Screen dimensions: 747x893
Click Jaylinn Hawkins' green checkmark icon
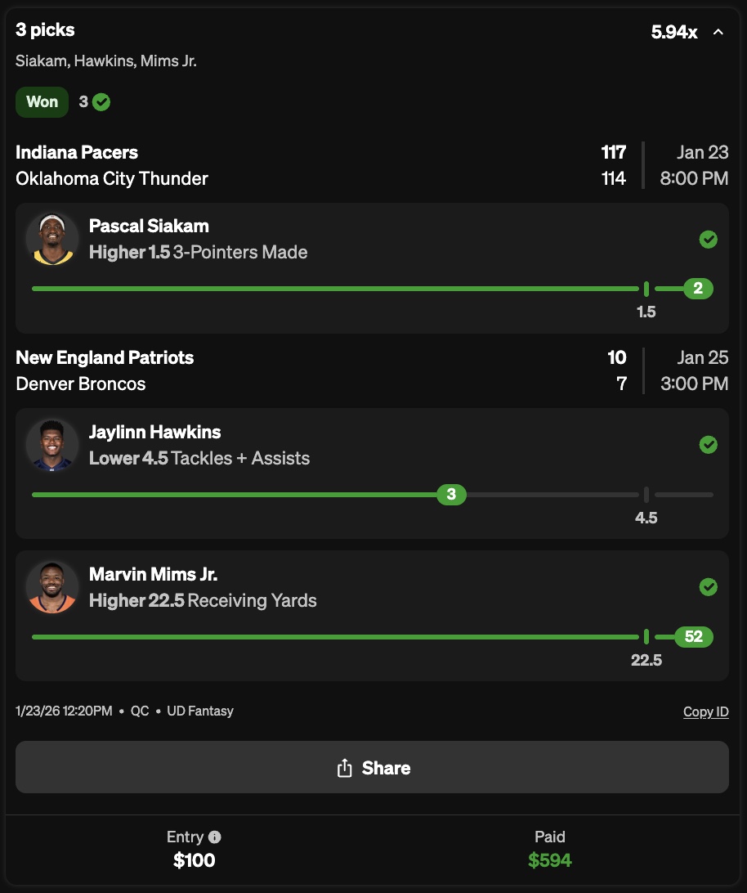[x=709, y=444]
